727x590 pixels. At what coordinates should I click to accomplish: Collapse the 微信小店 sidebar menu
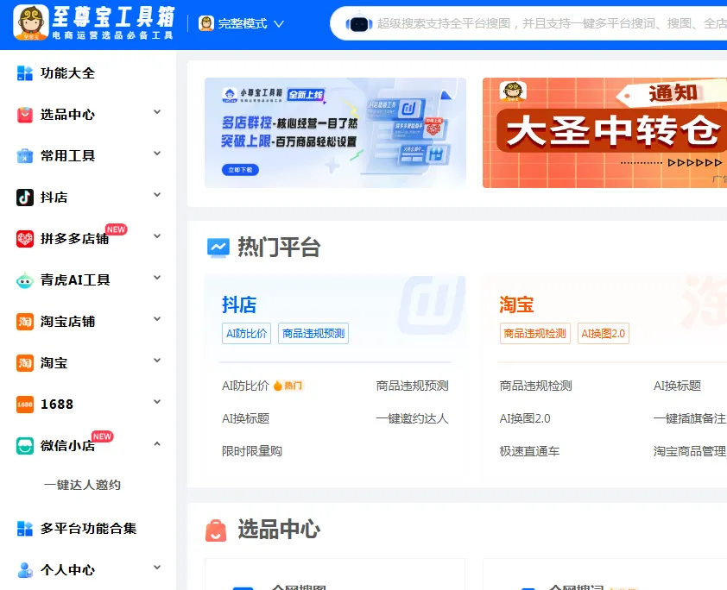point(157,443)
